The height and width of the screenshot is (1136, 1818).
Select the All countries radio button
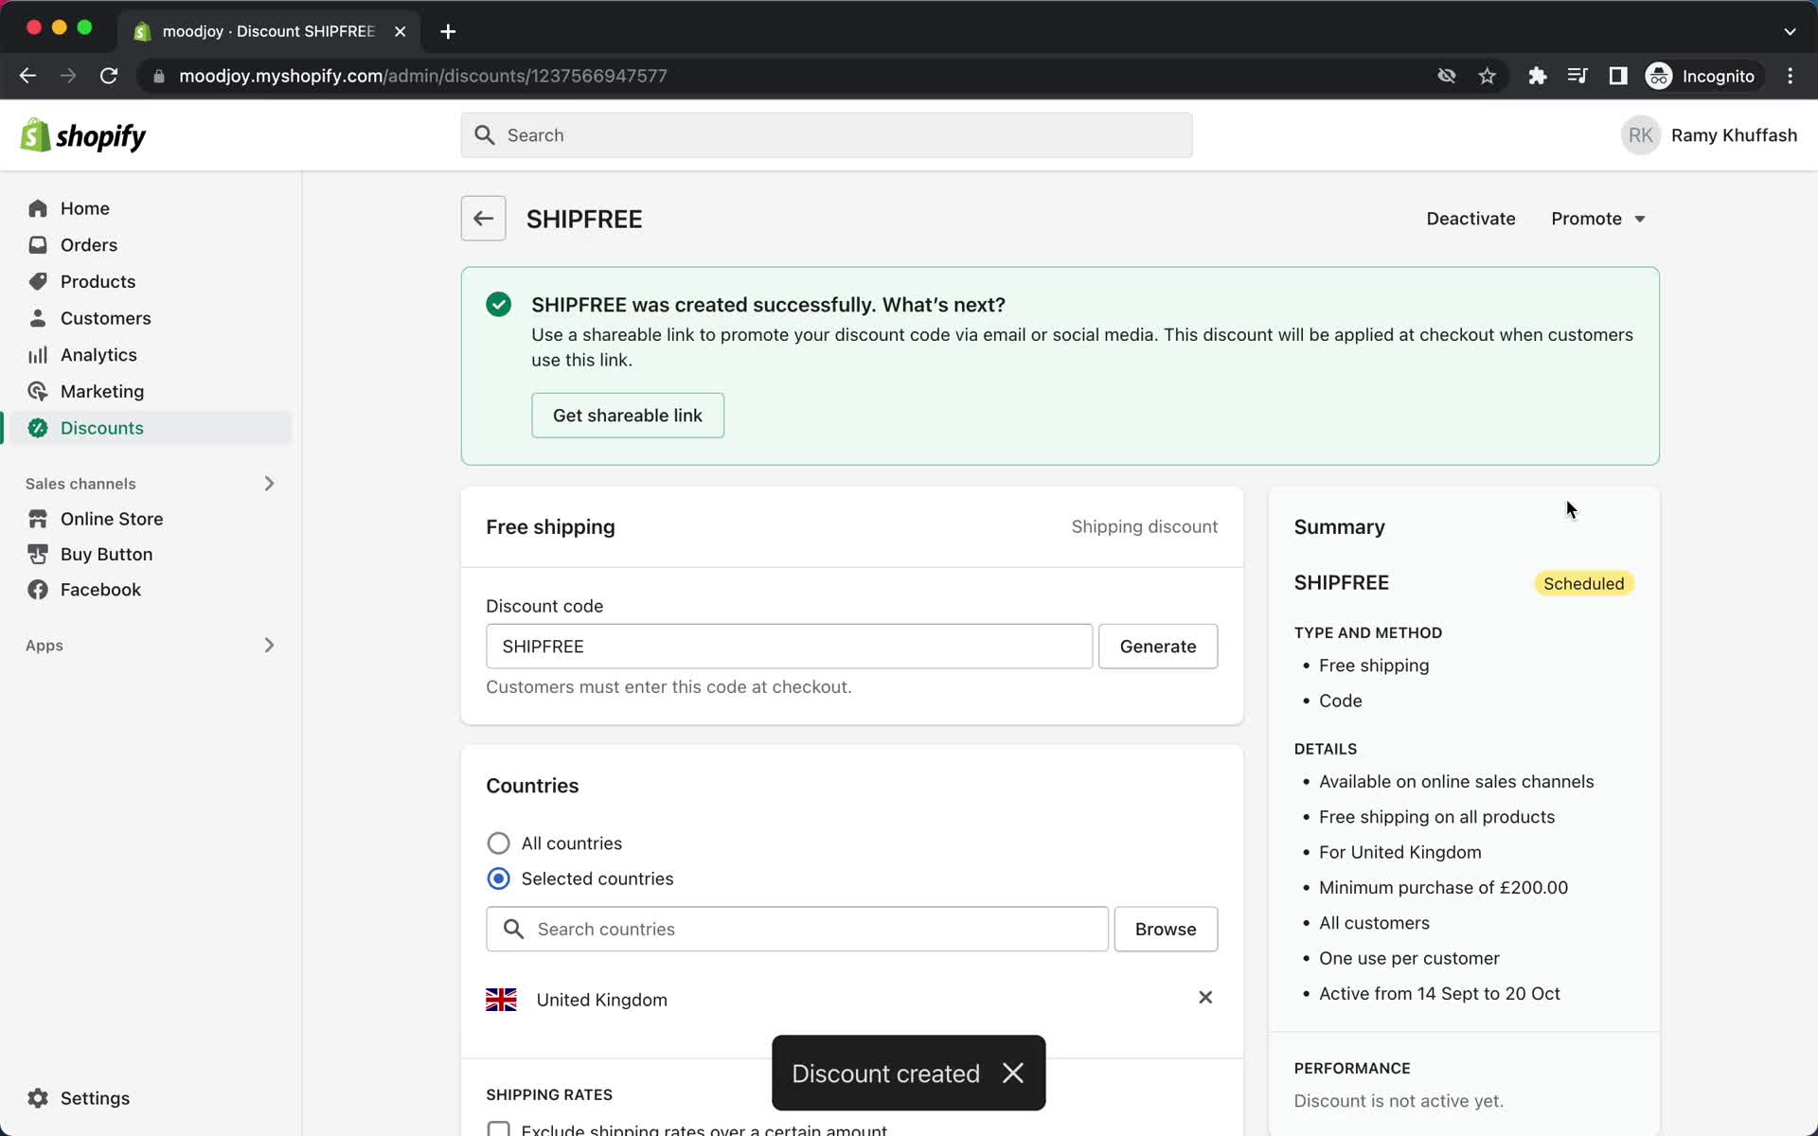tap(497, 843)
